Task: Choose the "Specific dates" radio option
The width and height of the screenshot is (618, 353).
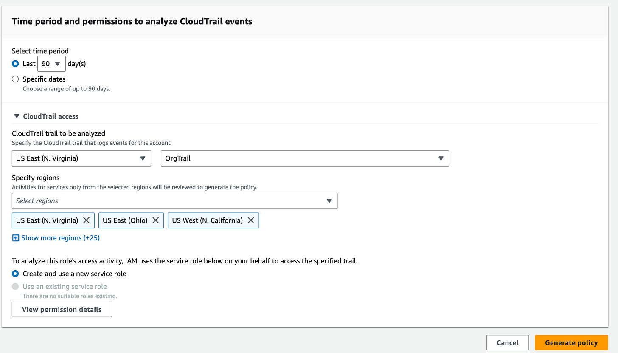Action: [15, 79]
